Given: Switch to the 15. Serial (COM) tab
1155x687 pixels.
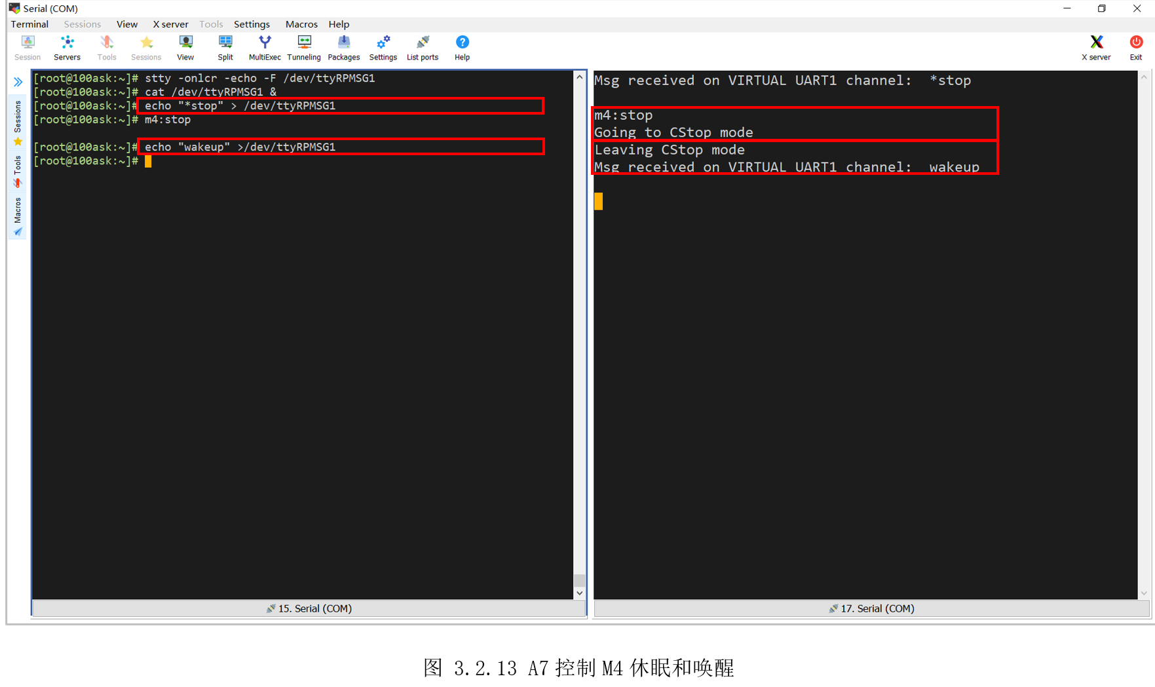Looking at the screenshot, I should click(x=309, y=608).
